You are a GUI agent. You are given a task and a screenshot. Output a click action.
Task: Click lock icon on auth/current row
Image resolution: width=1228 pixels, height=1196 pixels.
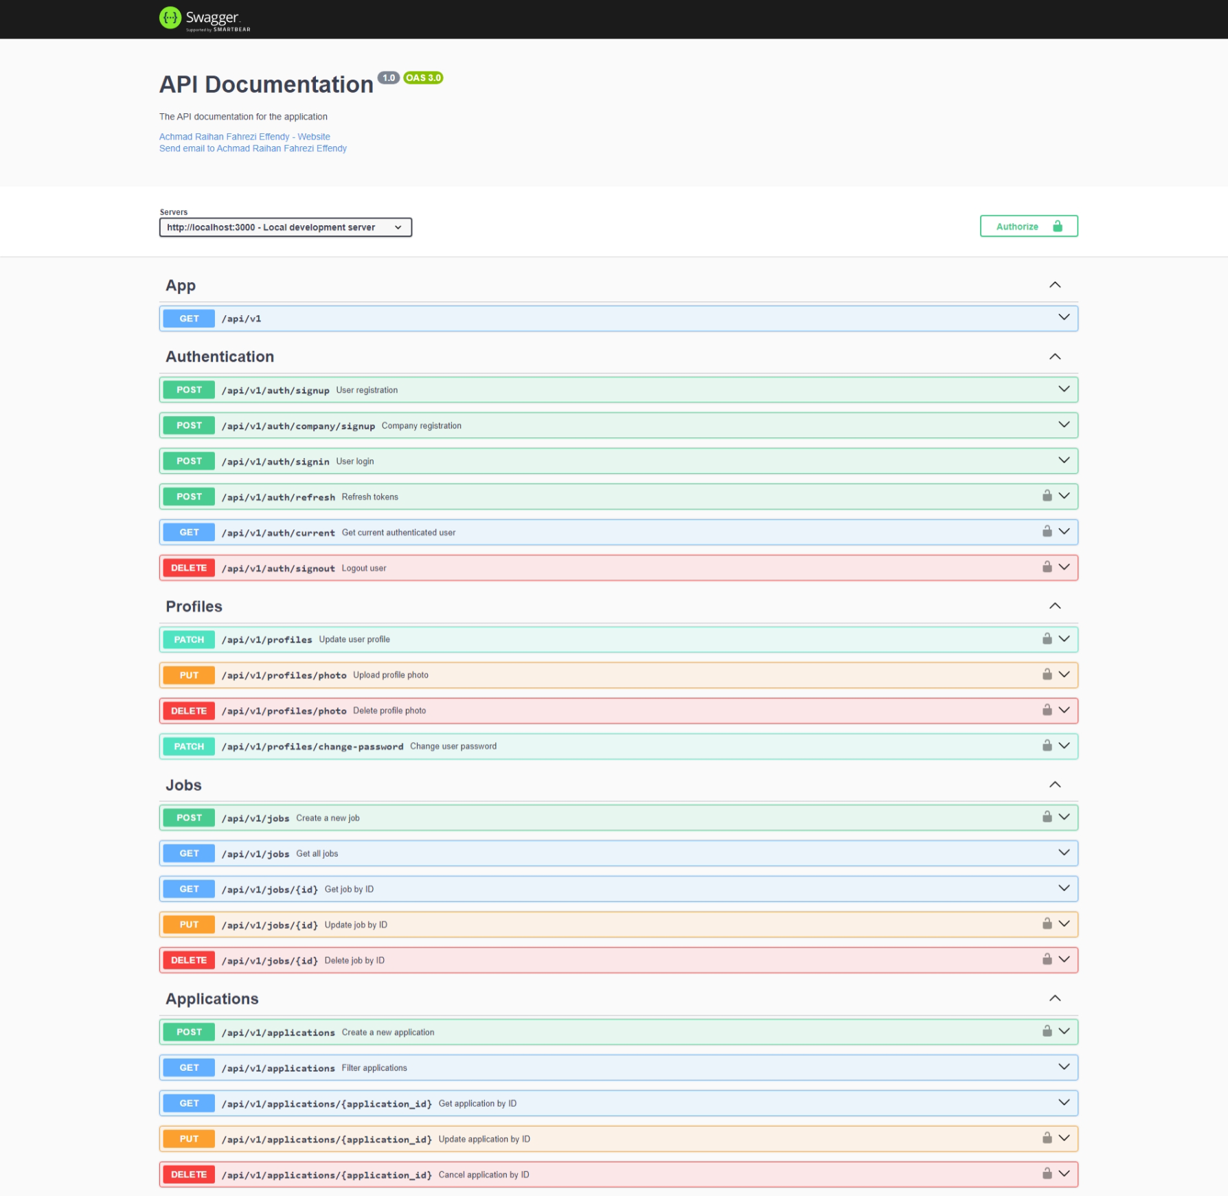point(1047,531)
